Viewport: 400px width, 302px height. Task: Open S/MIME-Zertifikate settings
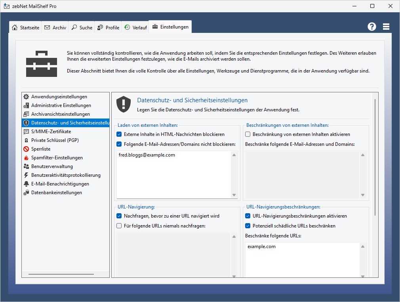[x=51, y=132]
